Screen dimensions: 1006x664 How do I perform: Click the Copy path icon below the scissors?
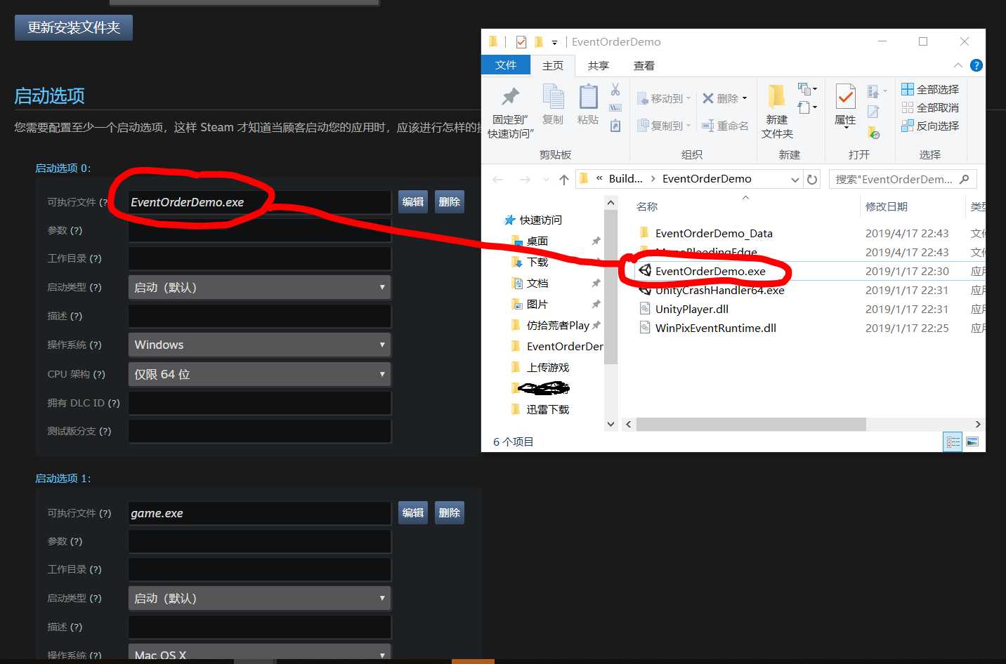(x=615, y=107)
